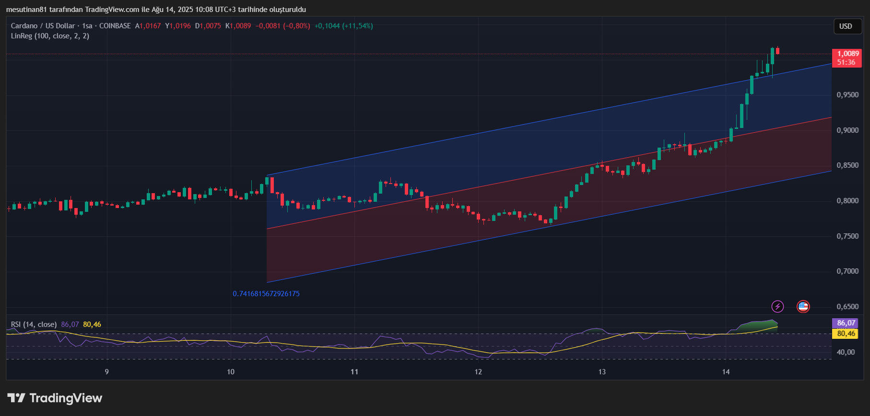
Task: Click the date label 12 on time axis
Action: tap(478, 372)
